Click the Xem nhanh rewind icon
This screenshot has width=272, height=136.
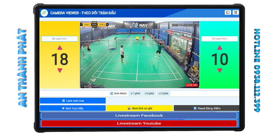(x=112, y=94)
